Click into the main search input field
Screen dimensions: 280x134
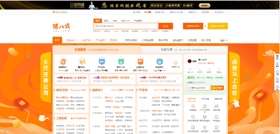[126, 26]
